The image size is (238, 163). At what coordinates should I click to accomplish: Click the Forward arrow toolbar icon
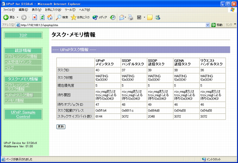tap(24, 17)
